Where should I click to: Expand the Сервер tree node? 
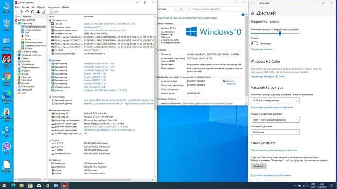(16, 58)
